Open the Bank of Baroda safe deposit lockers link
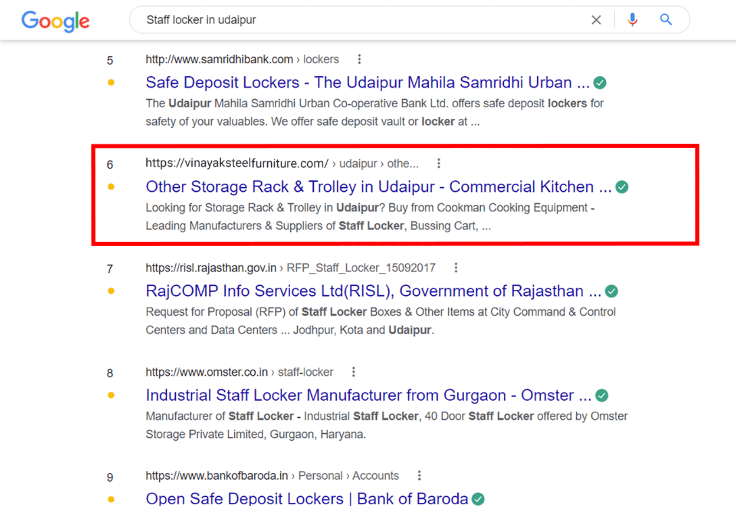The width and height of the screenshot is (736, 506). [x=305, y=498]
